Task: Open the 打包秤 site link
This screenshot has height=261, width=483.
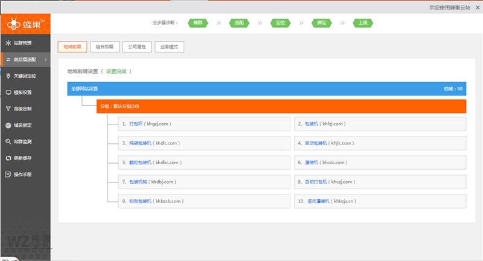Action: coord(136,123)
